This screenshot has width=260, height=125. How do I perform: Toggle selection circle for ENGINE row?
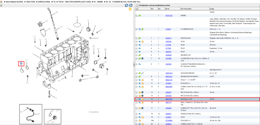136,16
